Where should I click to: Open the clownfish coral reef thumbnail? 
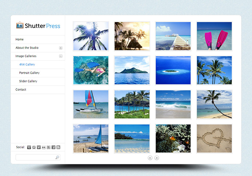pyautogui.click(x=173, y=139)
